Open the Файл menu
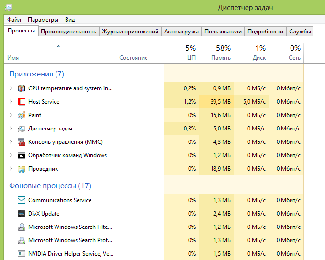Viewport: 325px width, 260px height. tap(14, 20)
